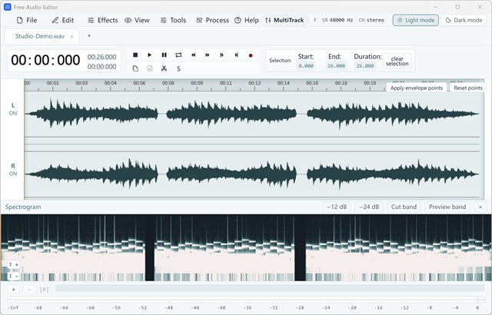Close the Studio-Demo.wav tab
The image size is (492, 315).
click(71, 37)
